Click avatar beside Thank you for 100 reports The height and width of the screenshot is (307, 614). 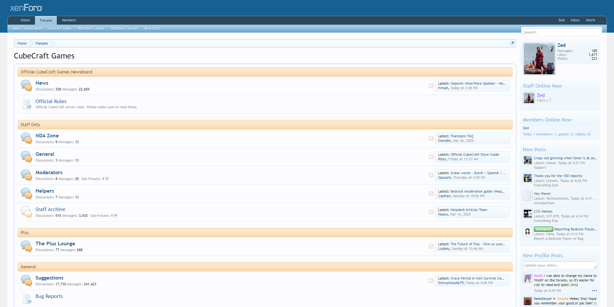click(528, 178)
